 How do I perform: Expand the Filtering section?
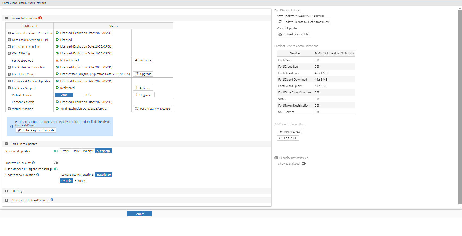pyautogui.click(x=7, y=191)
